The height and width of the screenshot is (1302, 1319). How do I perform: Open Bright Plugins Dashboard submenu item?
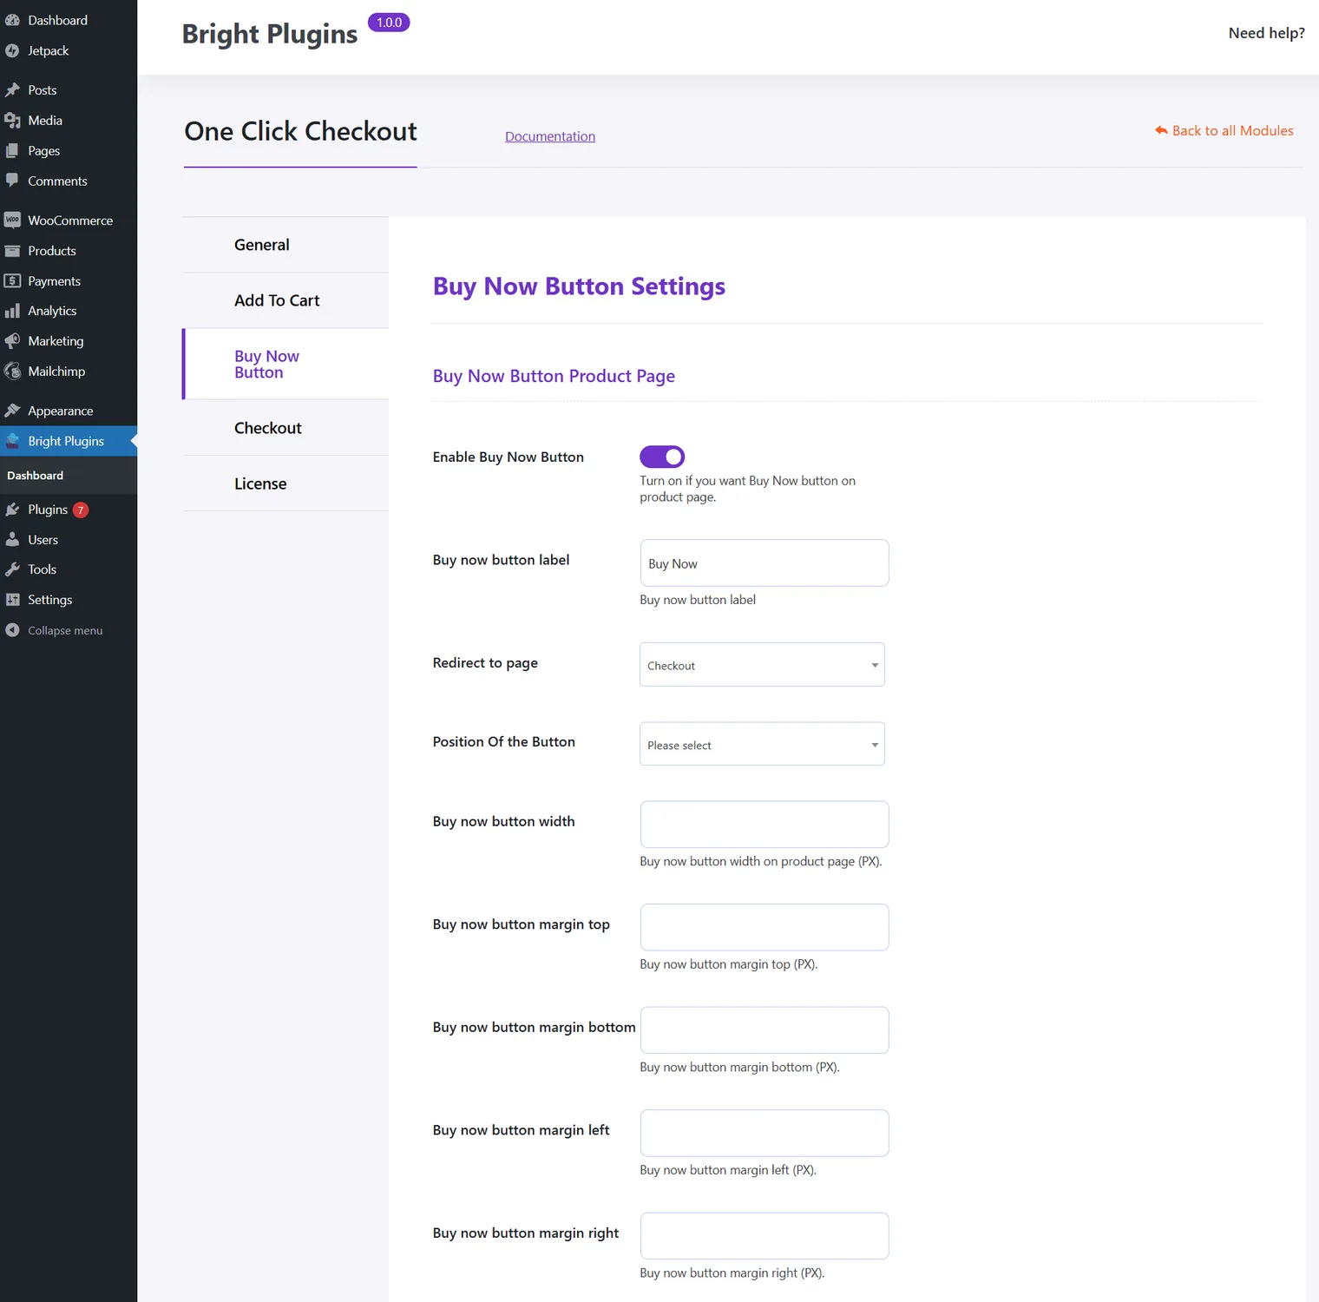coord(35,476)
